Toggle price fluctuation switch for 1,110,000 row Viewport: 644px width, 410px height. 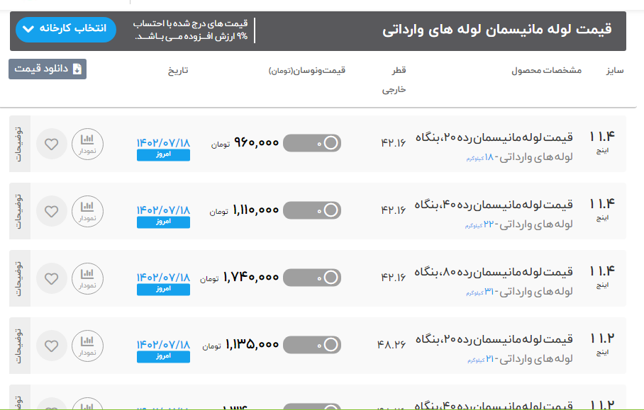point(311,210)
